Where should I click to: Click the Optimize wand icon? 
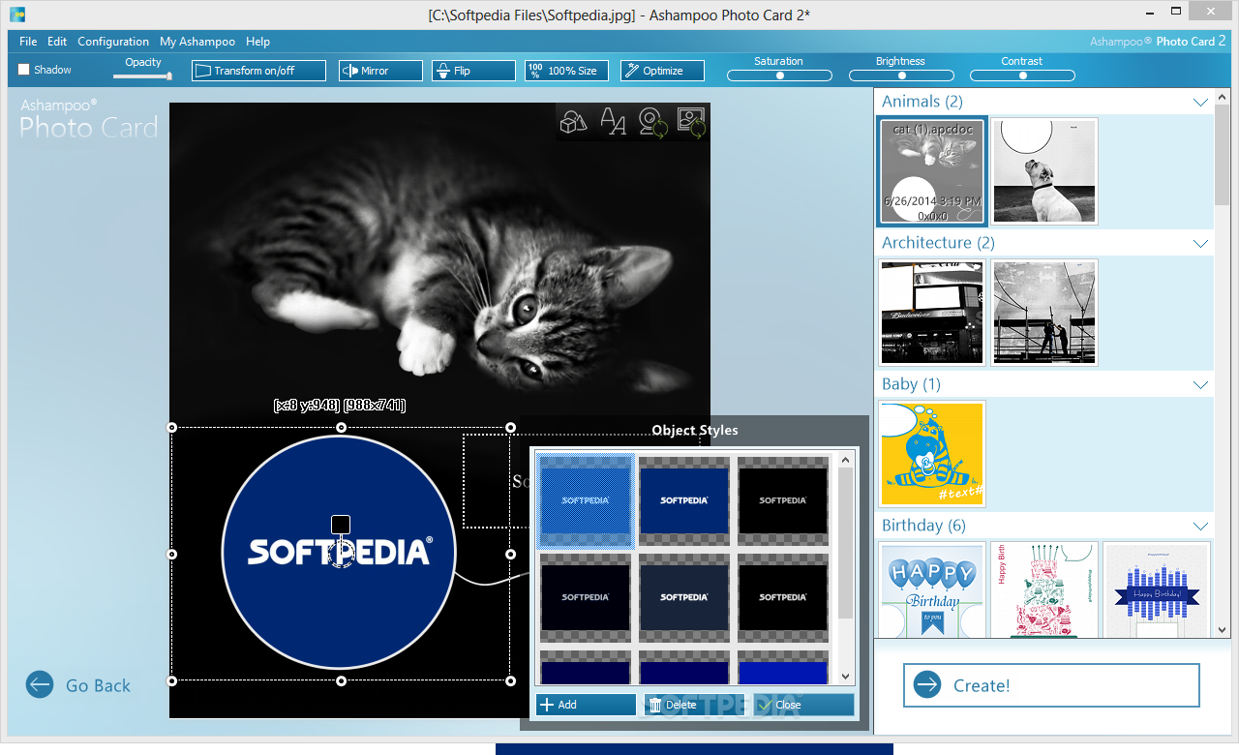click(631, 71)
